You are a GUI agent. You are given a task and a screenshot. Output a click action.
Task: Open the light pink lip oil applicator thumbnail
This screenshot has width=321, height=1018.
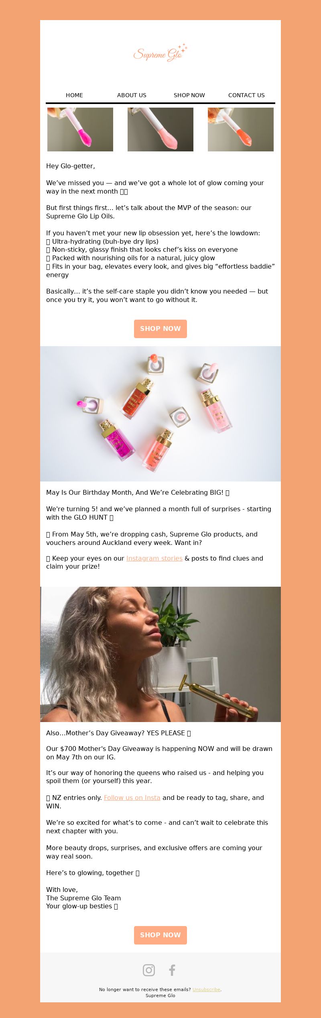pyautogui.click(x=160, y=129)
